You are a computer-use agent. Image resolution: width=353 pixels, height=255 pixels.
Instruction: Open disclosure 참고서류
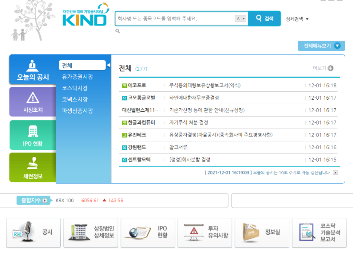point(178,147)
